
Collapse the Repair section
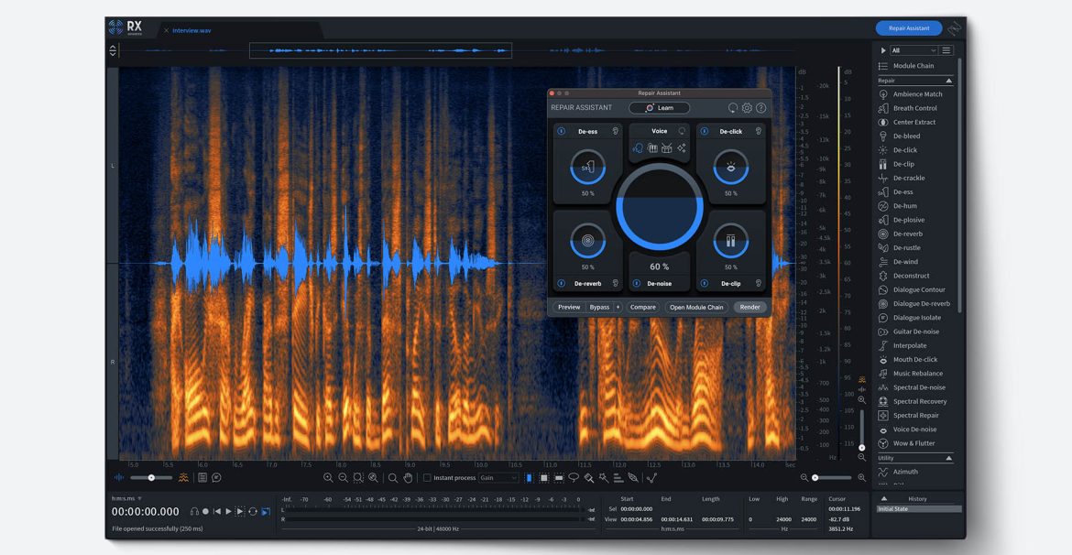[x=948, y=81]
